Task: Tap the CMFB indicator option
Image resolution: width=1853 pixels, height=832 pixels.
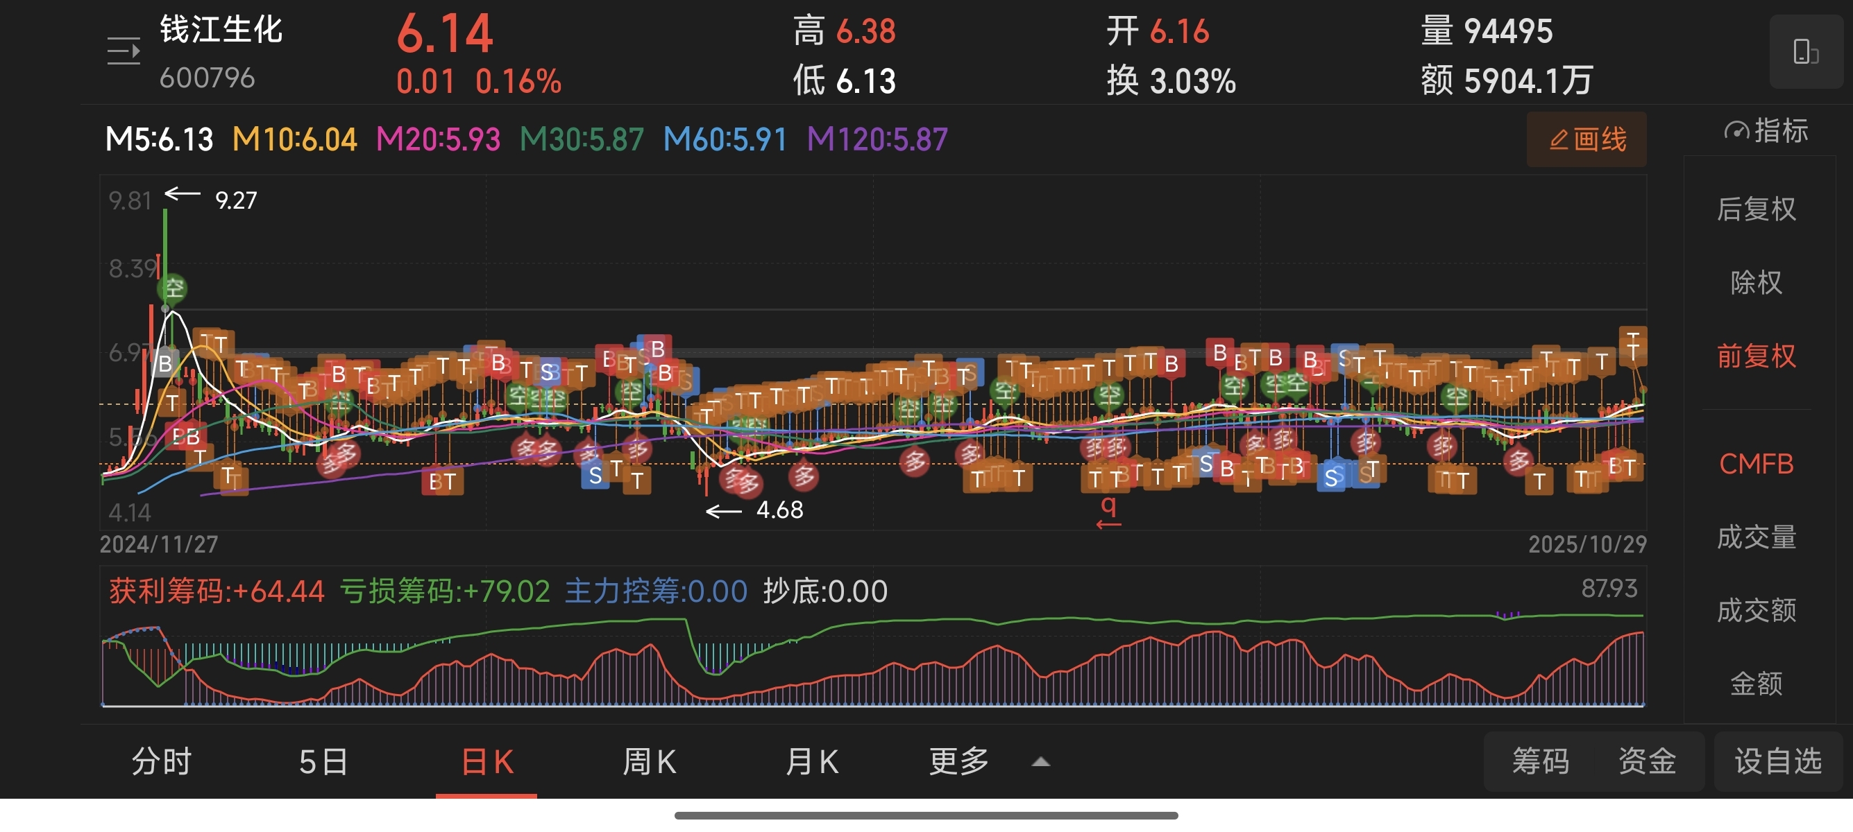Action: [1756, 464]
